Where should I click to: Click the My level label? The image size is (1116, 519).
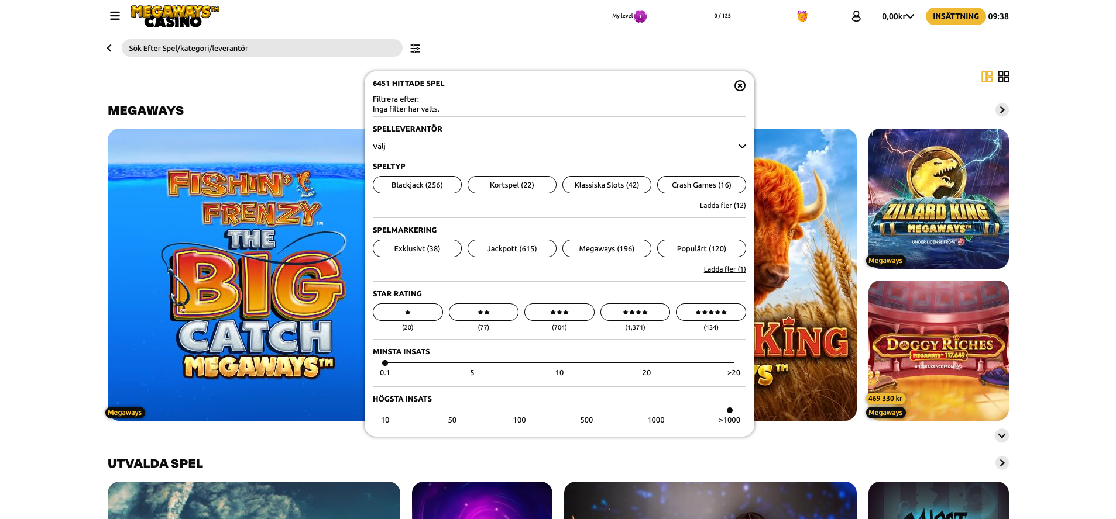(x=622, y=16)
